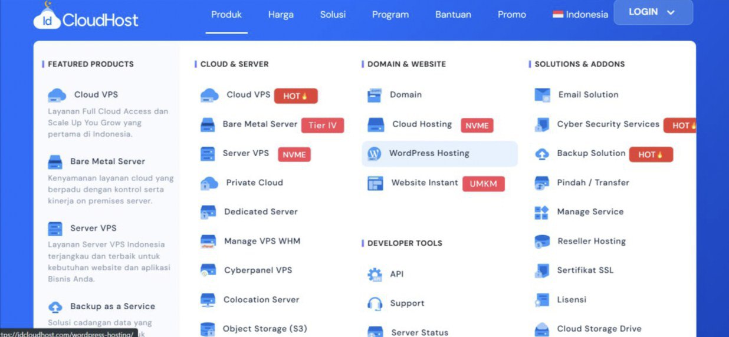Click the 'Cyberpanel VPS' text

258,270
